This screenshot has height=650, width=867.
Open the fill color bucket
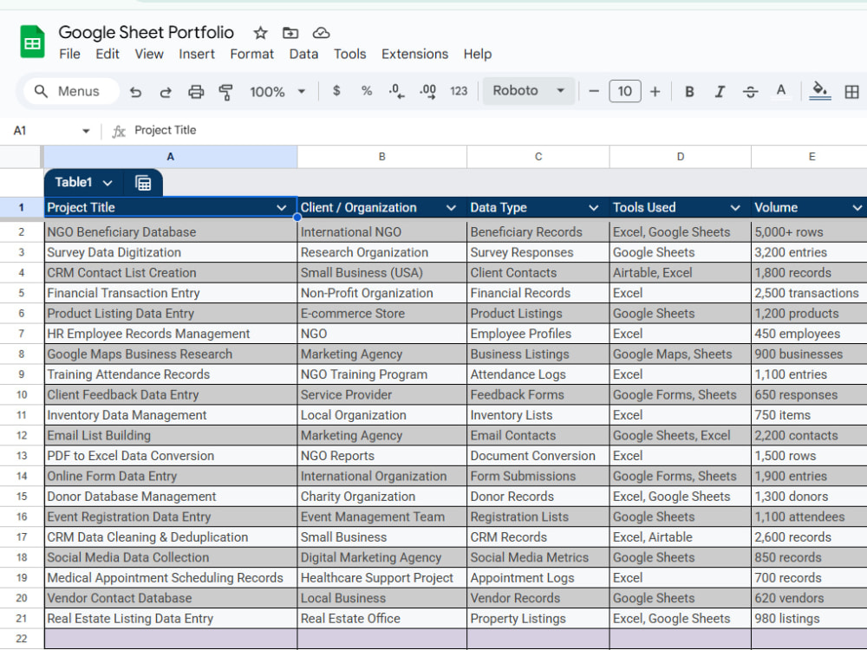[820, 91]
